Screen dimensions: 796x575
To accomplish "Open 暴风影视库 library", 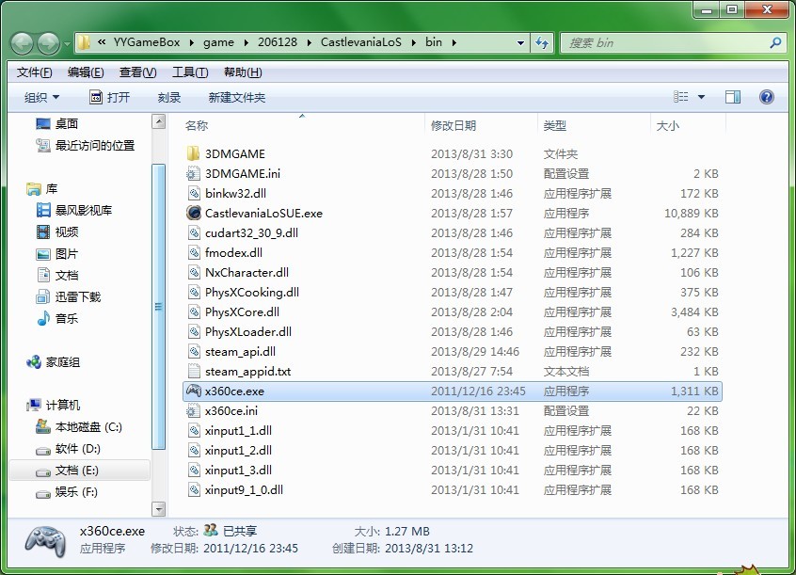I will 83,210.
